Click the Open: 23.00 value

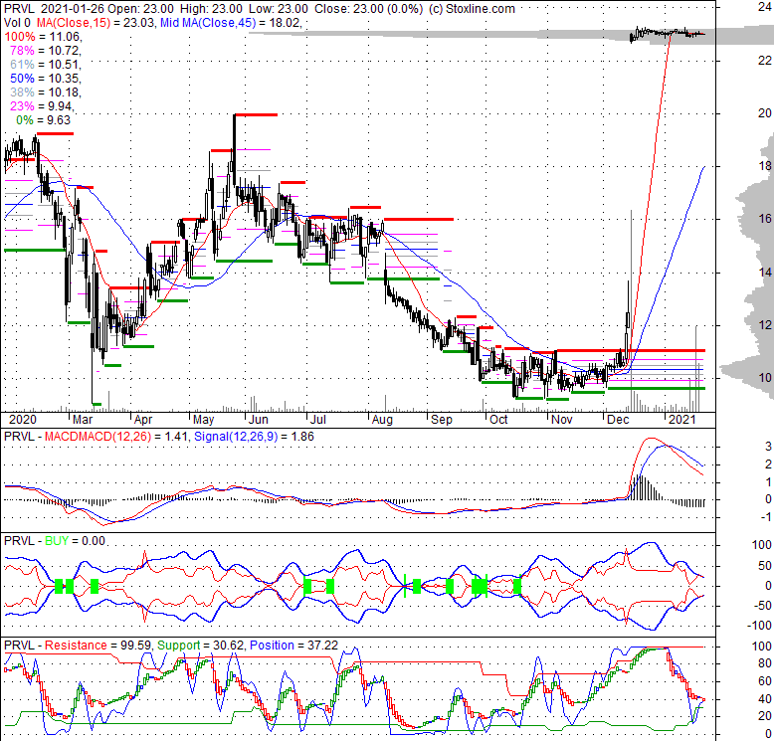click(x=141, y=9)
